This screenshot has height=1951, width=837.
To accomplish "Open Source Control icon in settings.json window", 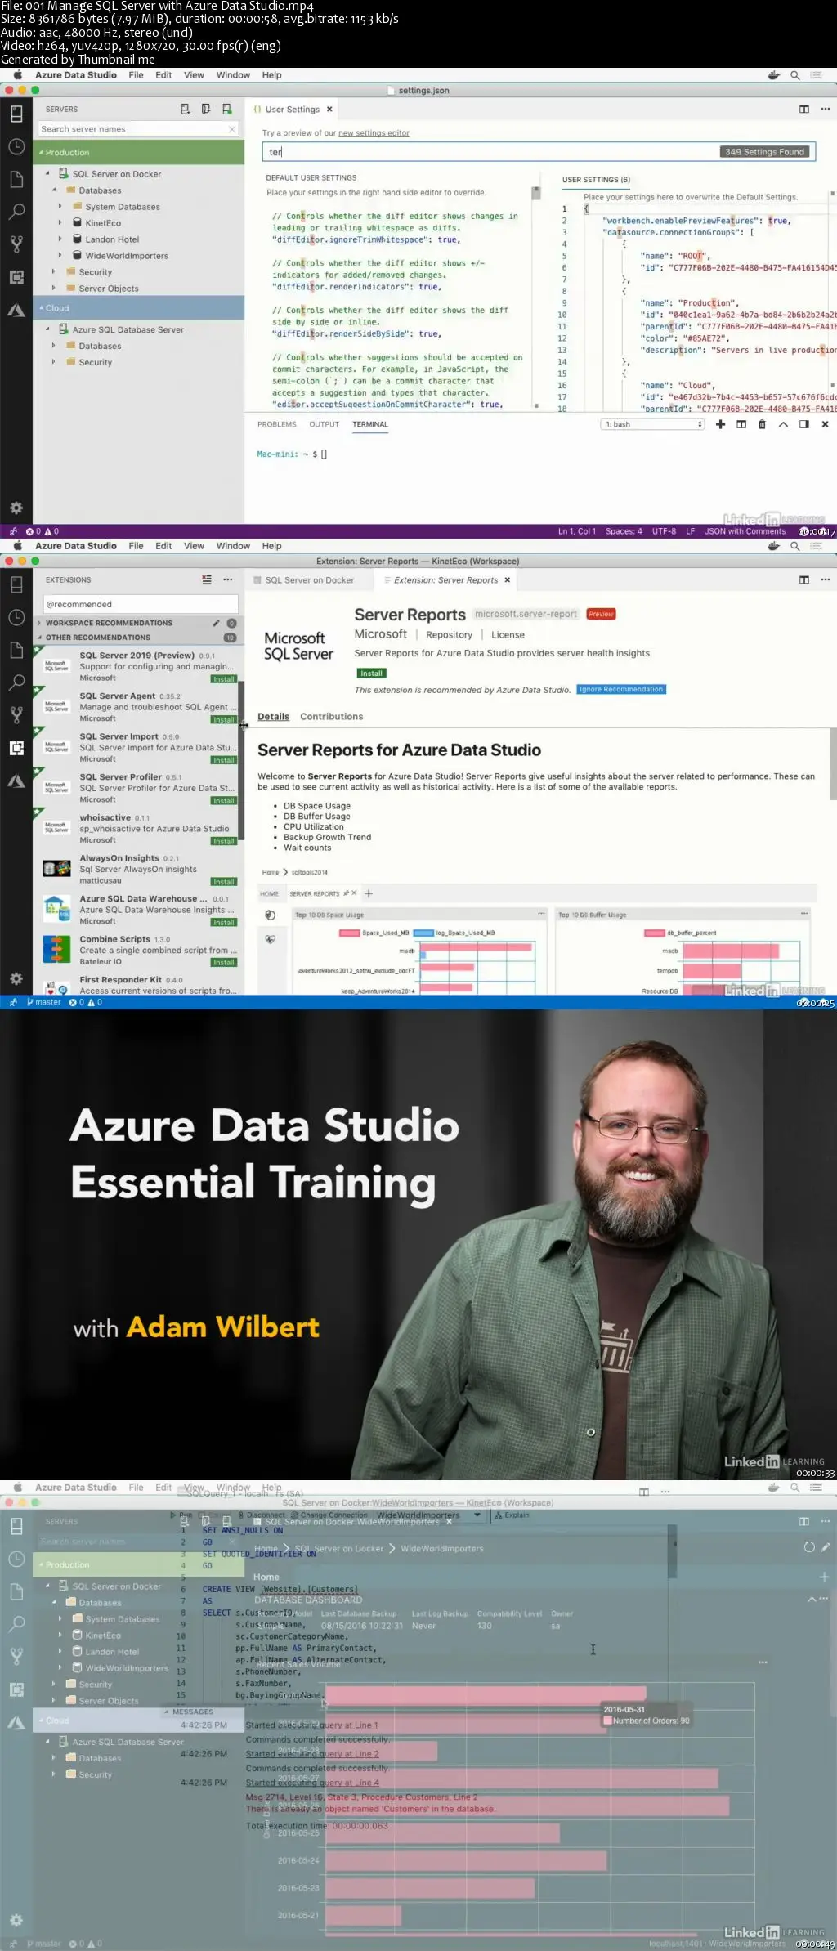I will 16,244.
